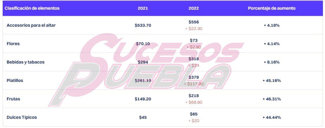
Task: Click the + 45.16% increase for Platillos
Action: pyautogui.click(x=272, y=80)
